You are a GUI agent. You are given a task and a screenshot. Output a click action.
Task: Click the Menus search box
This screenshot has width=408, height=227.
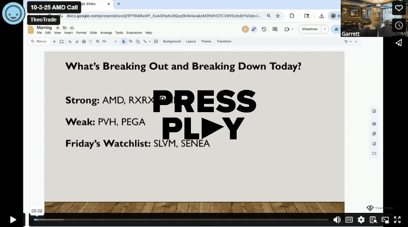tap(39, 41)
